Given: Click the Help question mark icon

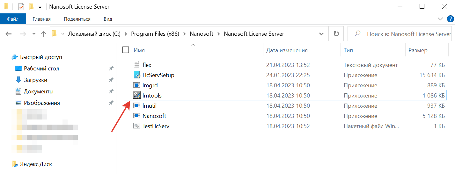Looking at the screenshot, I should click(x=450, y=19).
